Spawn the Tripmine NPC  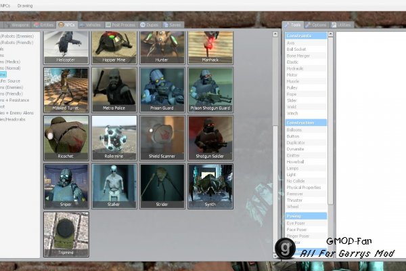coord(66,234)
